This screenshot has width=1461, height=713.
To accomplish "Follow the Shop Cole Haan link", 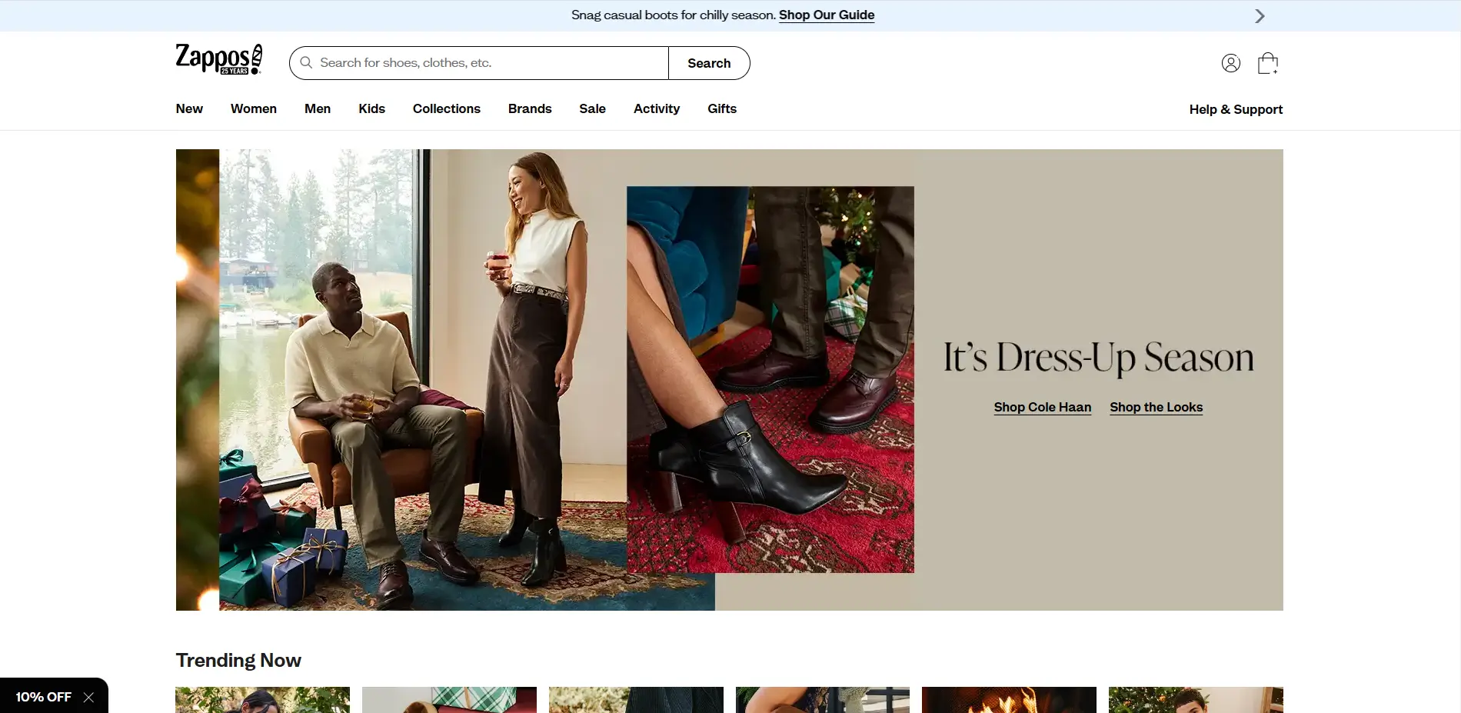I will point(1043,407).
